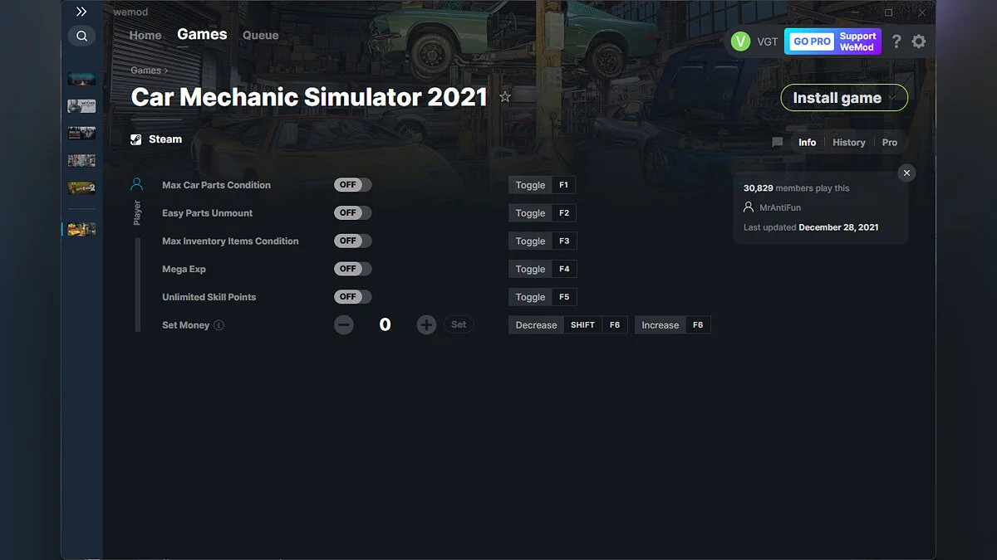
Task: Open the Queue page
Action: pyautogui.click(x=260, y=35)
